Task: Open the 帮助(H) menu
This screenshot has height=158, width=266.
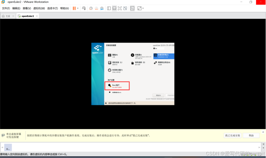Action: (x=65, y=8)
